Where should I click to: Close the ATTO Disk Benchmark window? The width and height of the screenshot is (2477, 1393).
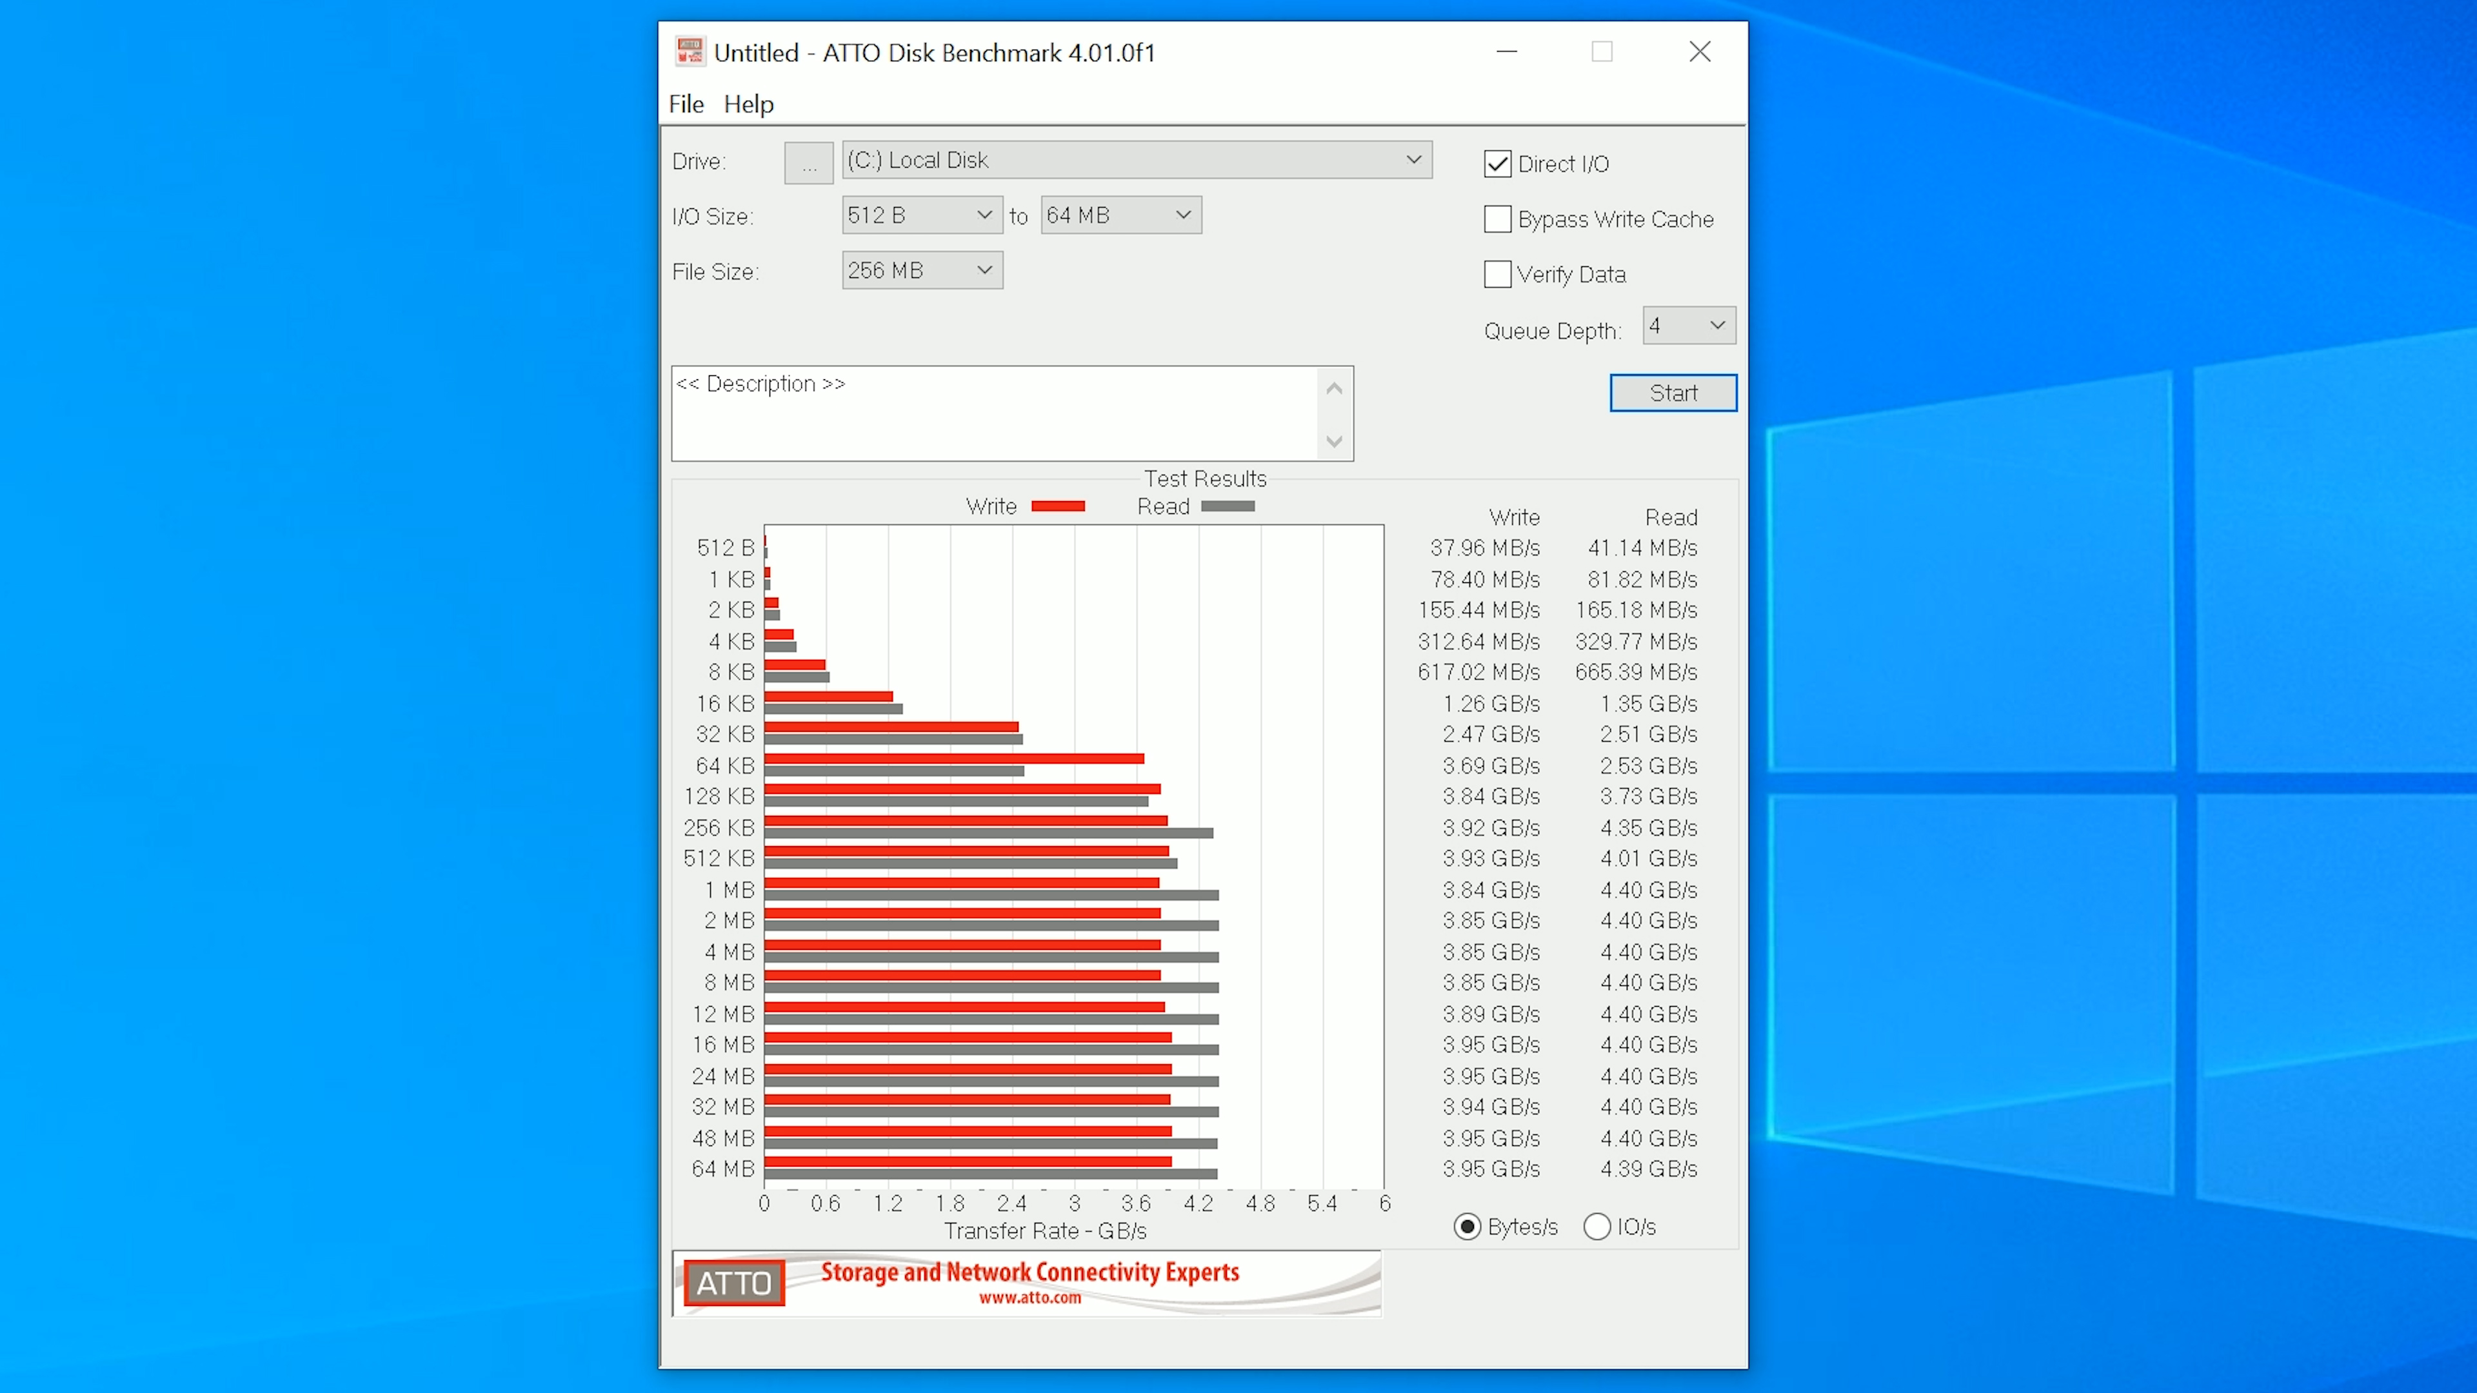pyautogui.click(x=1700, y=52)
